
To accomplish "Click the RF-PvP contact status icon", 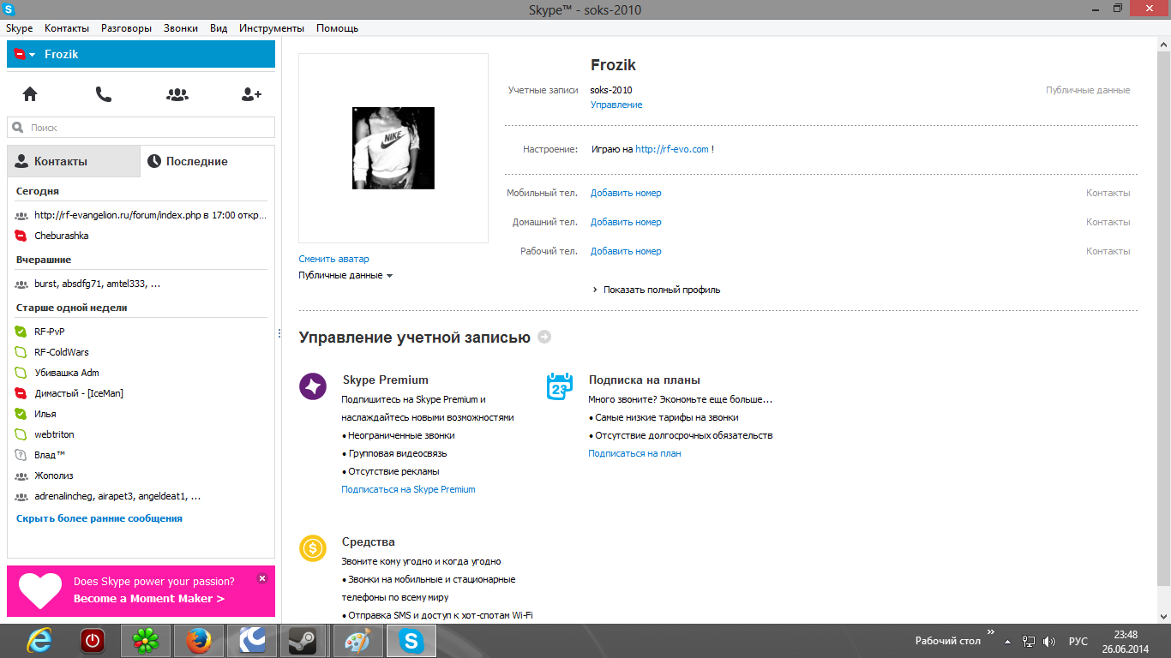I will pyautogui.click(x=21, y=332).
